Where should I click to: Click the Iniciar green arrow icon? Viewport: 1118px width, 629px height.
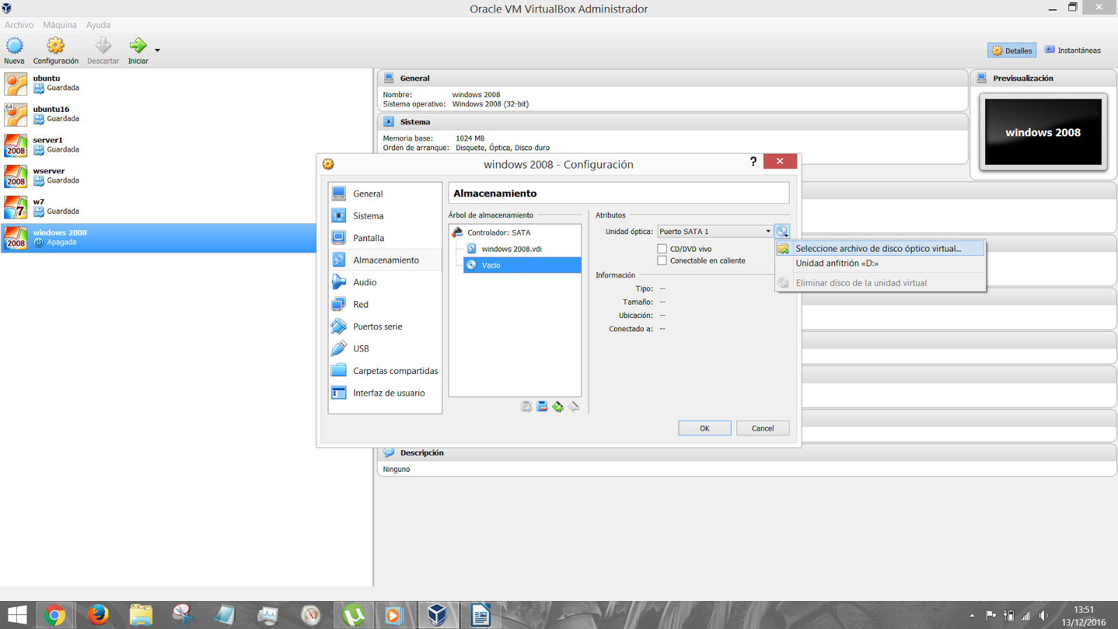pos(138,44)
